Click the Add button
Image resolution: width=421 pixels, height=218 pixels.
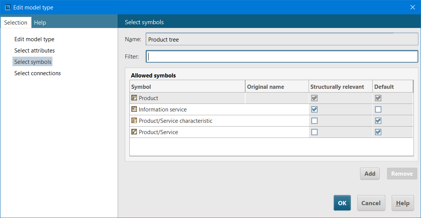[x=370, y=173]
